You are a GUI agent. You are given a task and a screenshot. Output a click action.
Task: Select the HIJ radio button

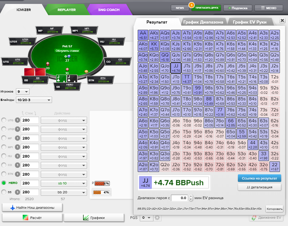(x=4, y=156)
